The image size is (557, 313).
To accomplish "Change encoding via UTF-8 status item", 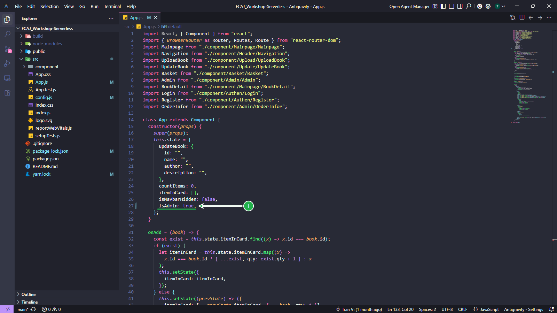I will click(447, 309).
